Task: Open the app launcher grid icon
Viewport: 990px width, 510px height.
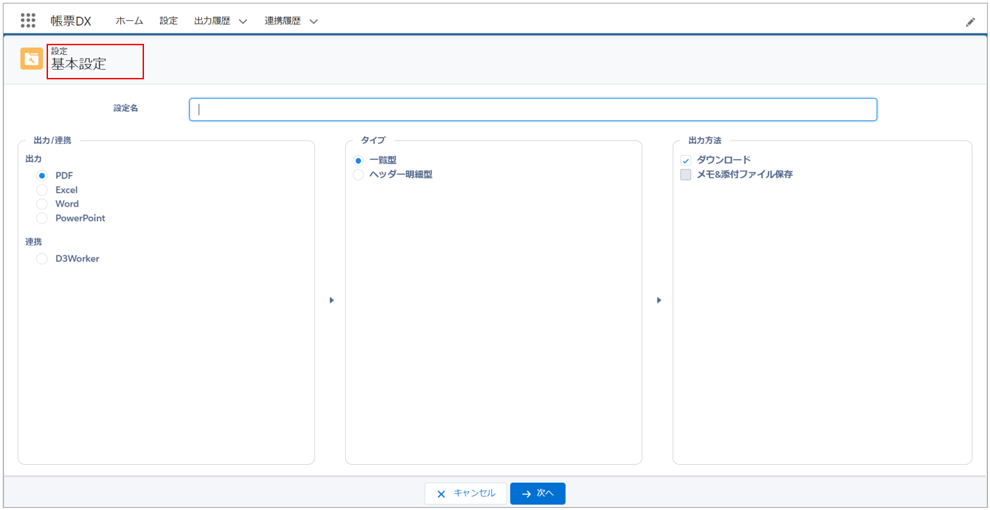Action: click(28, 21)
